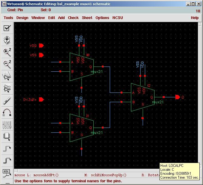
Task: Open the Properties icon
Action: tap(7, 125)
